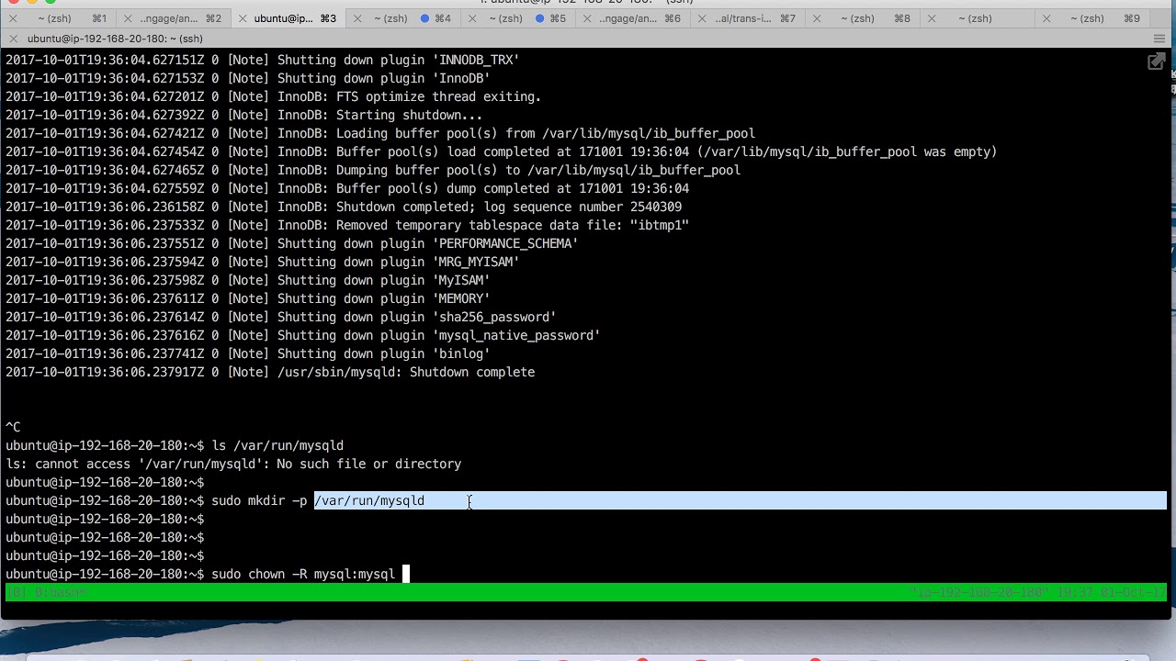
Task: Close the ~ (zsh) tab ⌘5
Action: (471, 18)
